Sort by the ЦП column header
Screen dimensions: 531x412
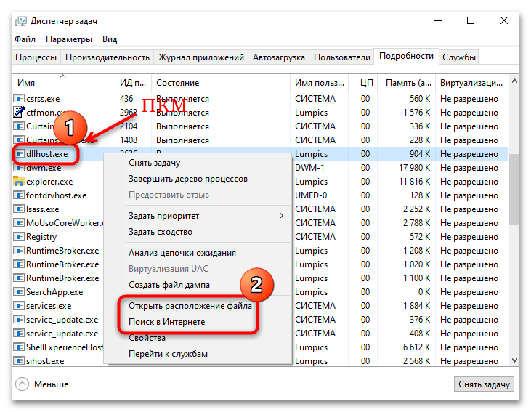(x=364, y=83)
